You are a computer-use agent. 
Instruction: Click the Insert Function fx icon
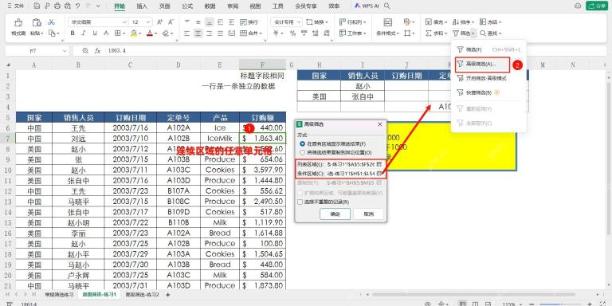click(x=97, y=51)
